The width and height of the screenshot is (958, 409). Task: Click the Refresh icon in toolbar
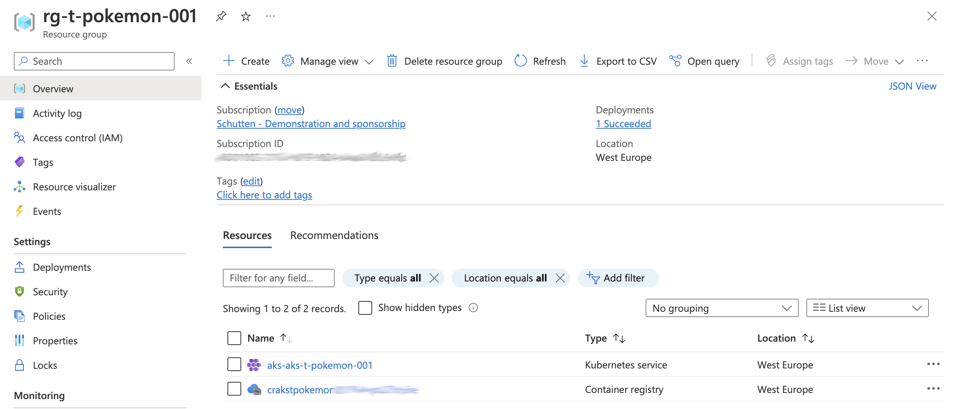click(520, 61)
